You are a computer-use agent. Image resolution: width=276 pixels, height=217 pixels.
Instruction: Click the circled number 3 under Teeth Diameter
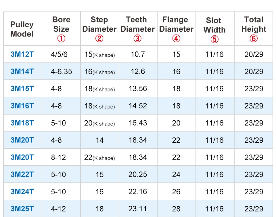click(x=137, y=39)
